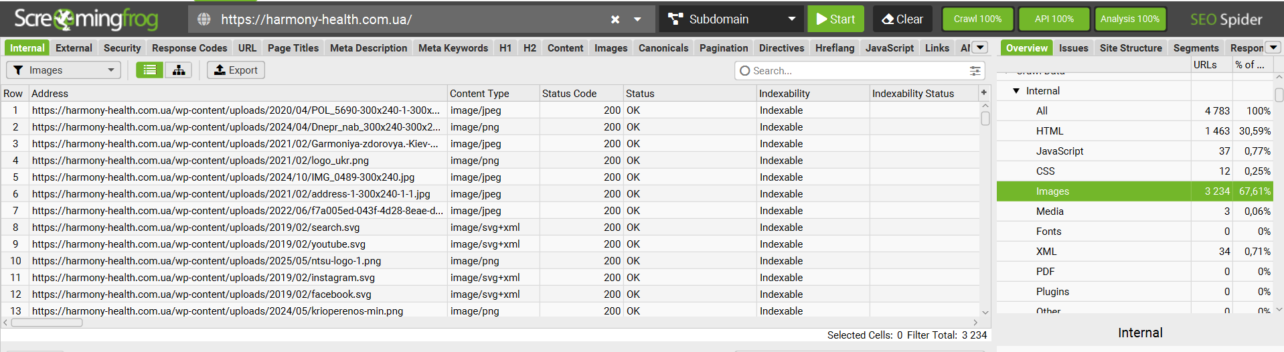
Task: Click the Crawl 100% progress button
Action: click(977, 19)
